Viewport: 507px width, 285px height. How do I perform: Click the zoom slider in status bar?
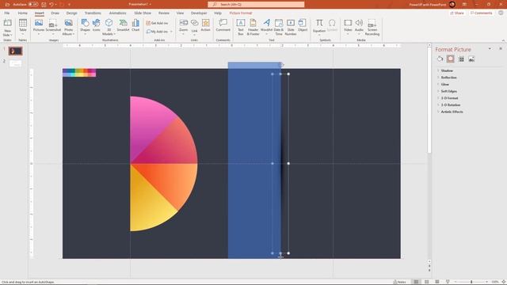click(x=471, y=282)
